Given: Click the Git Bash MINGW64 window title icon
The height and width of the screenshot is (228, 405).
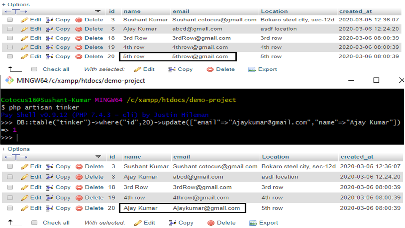Looking at the screenshot, I should coord(9,80).
